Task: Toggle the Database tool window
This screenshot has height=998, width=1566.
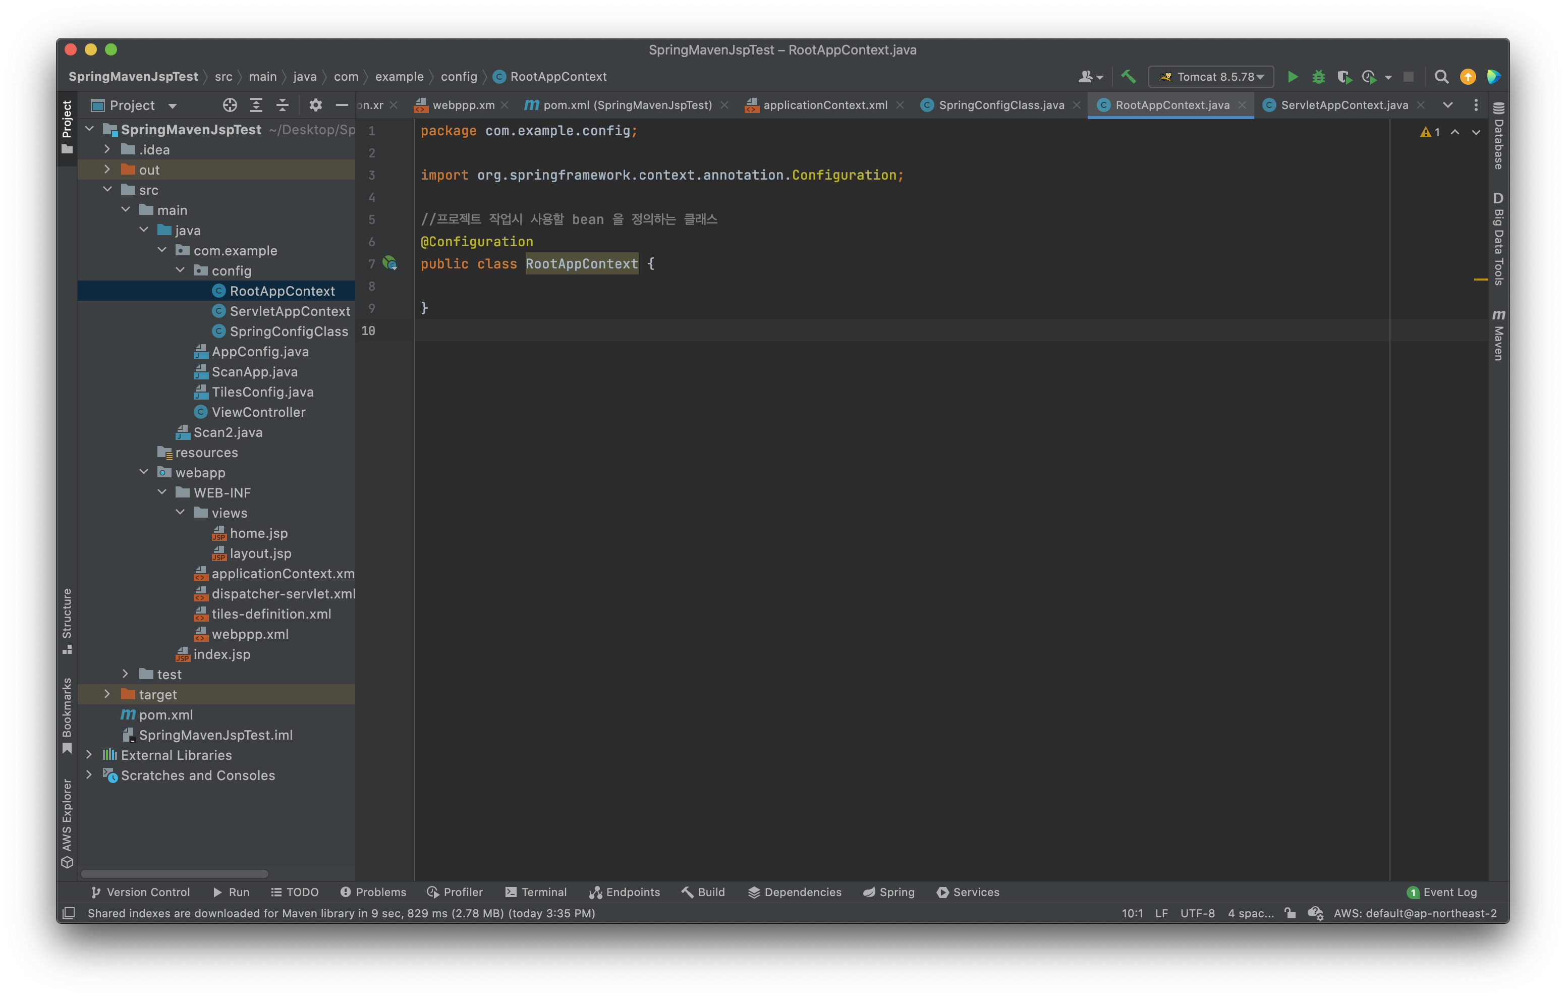Action: pos(1498,138)
